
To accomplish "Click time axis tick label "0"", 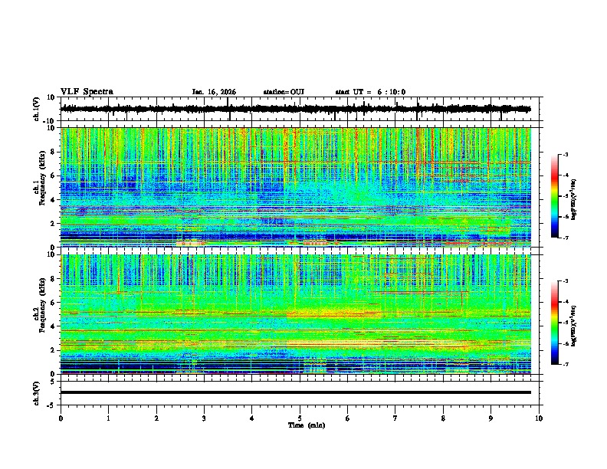I will point(61,418).
